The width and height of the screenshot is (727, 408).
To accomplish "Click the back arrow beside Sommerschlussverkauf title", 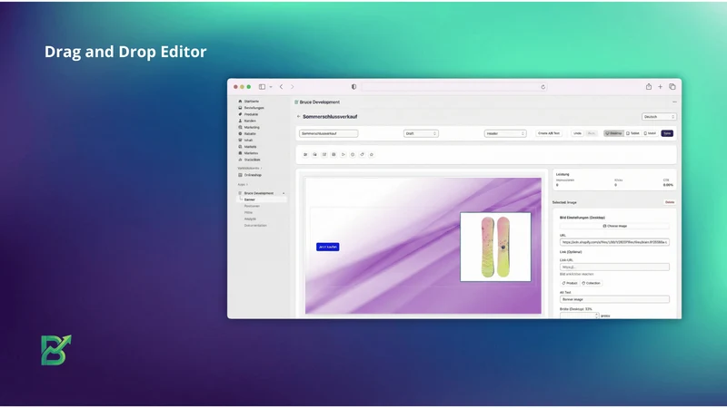I will [299, 117].
